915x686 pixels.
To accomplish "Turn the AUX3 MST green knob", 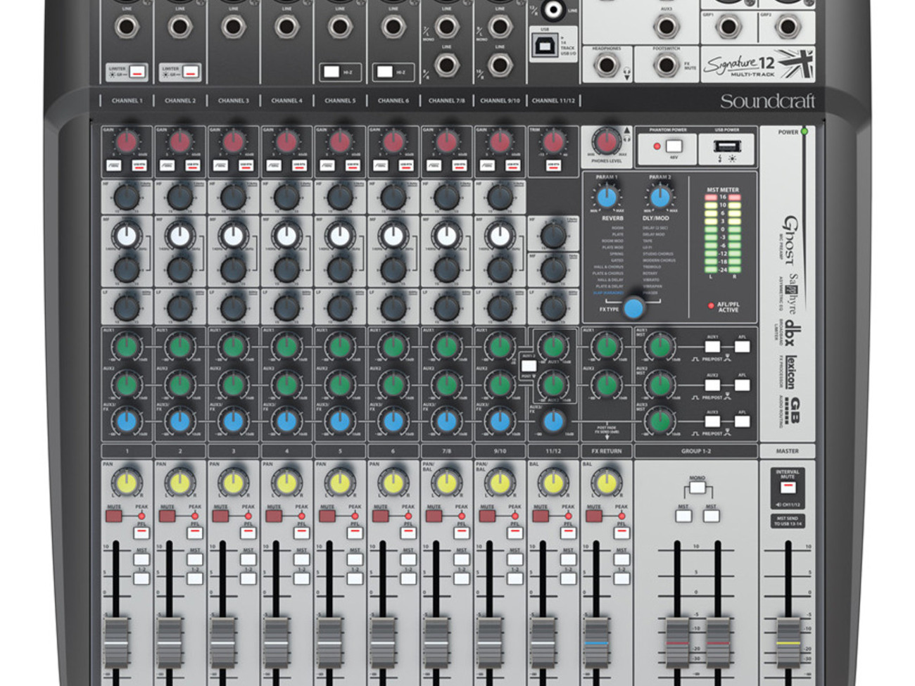I will click(x=660, y=421).
